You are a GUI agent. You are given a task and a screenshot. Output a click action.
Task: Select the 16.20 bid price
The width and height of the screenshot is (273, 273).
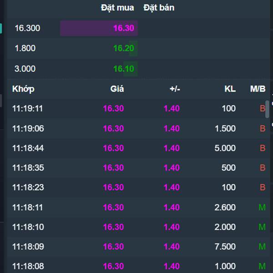(124, 48)
